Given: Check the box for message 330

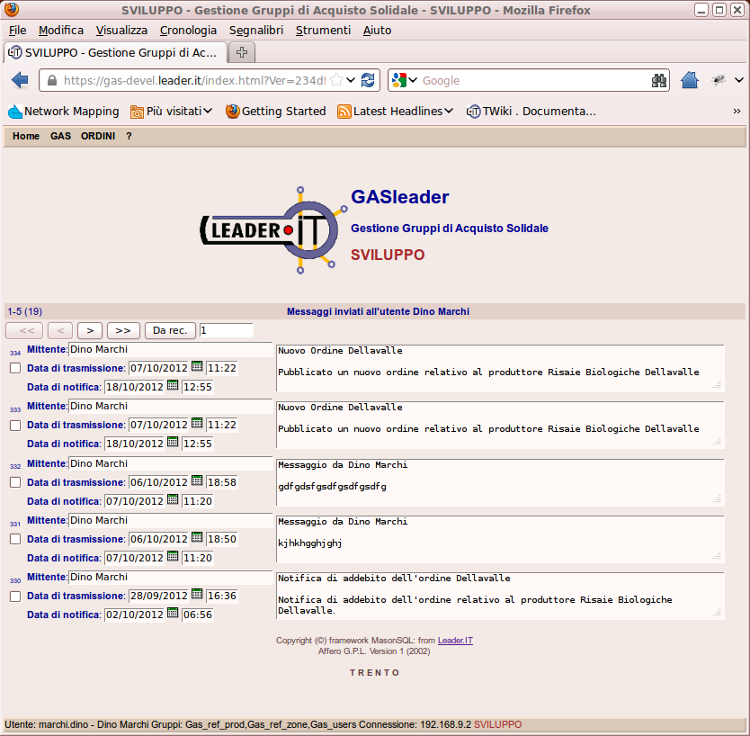Looking at the screenshot, I should [x=15, y=597].
